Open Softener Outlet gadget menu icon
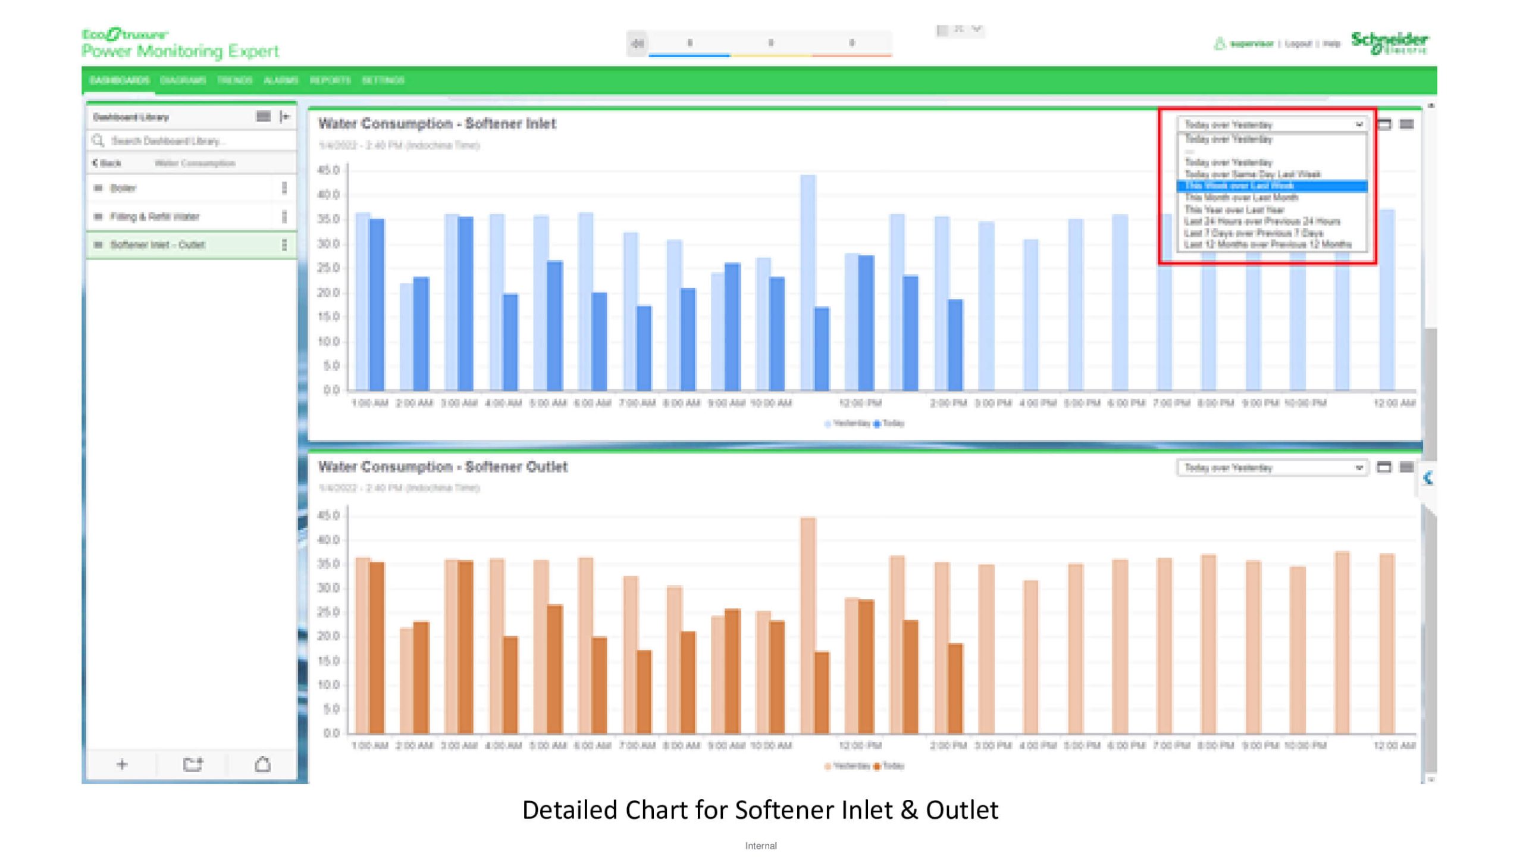 click(1406, 467)
